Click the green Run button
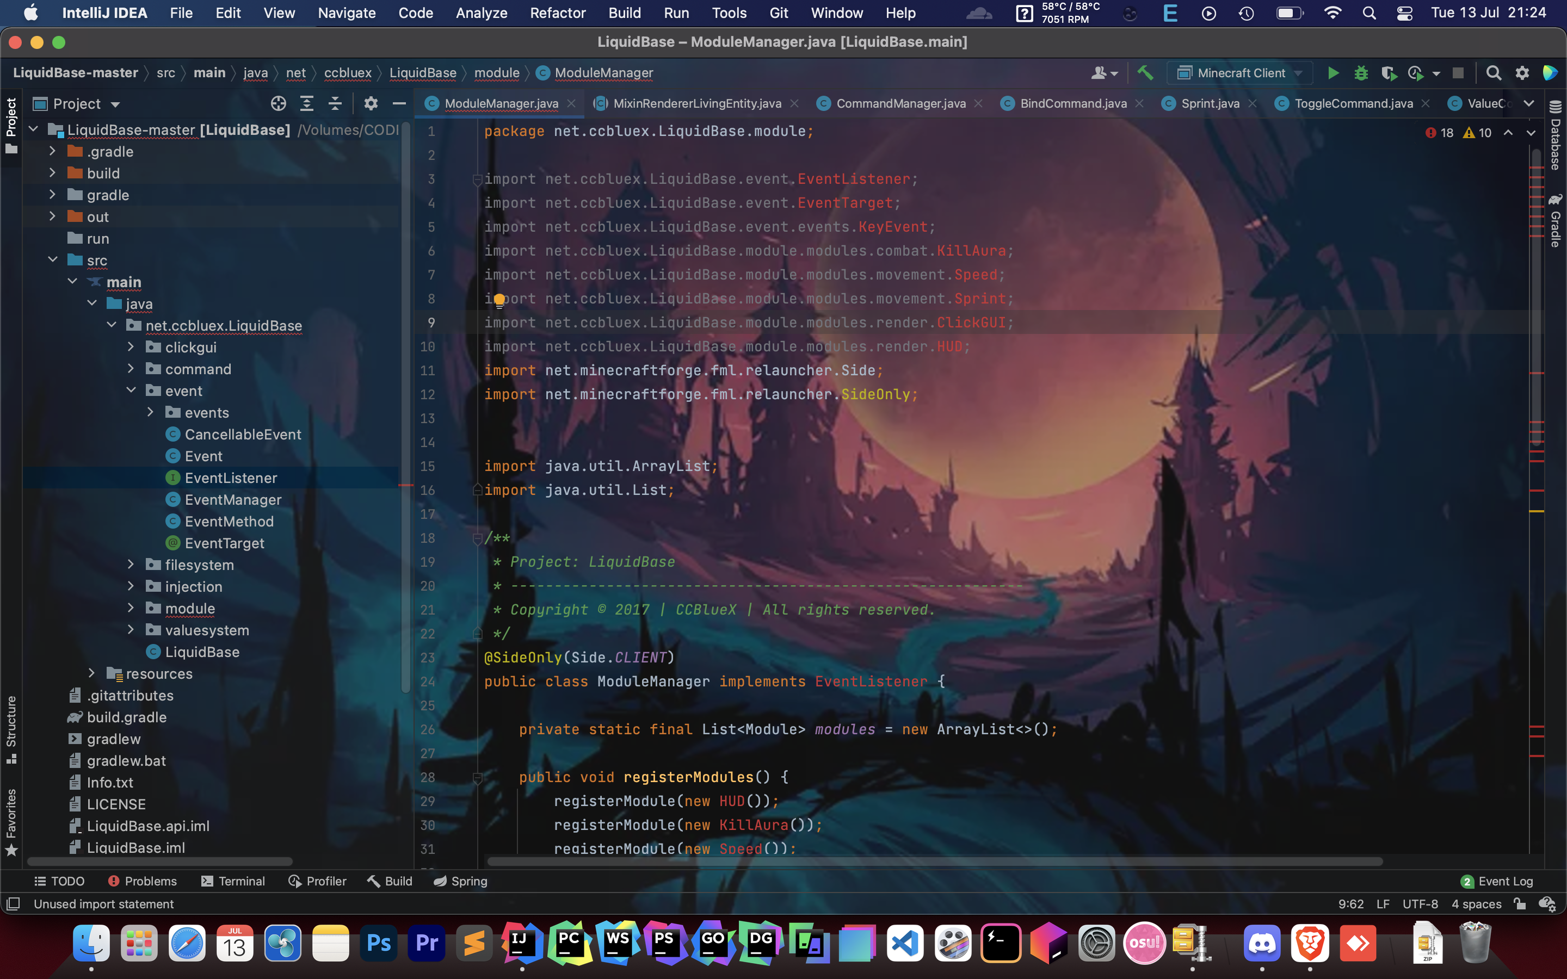 click(x=1332, y=73)
